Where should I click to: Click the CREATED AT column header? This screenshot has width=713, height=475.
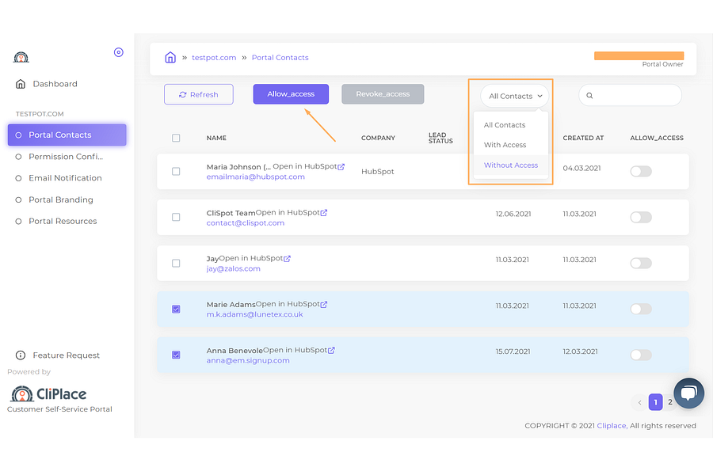point(583,139)
